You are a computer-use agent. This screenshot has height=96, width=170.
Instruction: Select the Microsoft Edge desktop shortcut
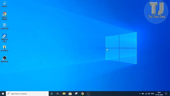[5, 38]
